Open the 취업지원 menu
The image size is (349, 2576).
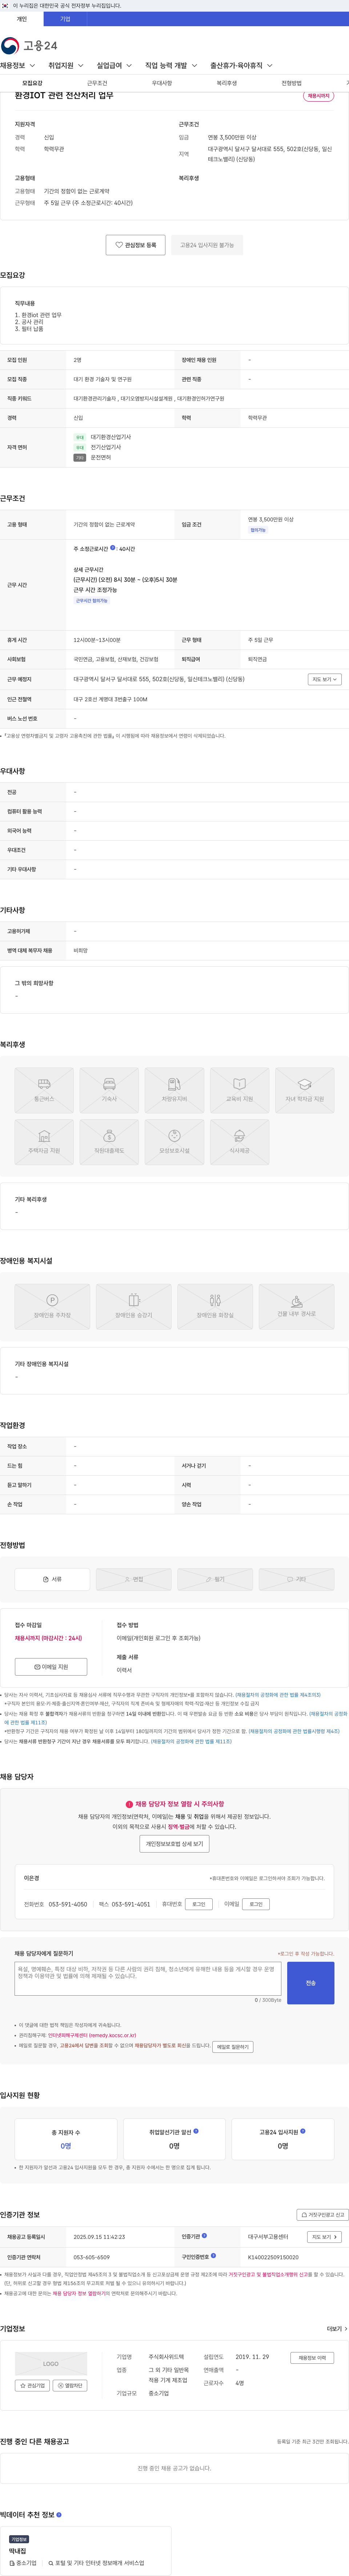tap(66, 66)
